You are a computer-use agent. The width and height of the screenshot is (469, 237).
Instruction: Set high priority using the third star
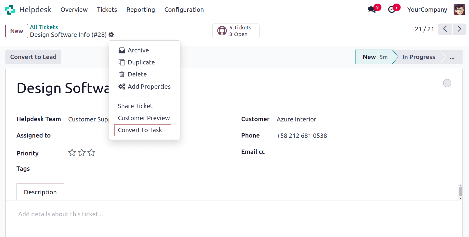pos(91,152)
